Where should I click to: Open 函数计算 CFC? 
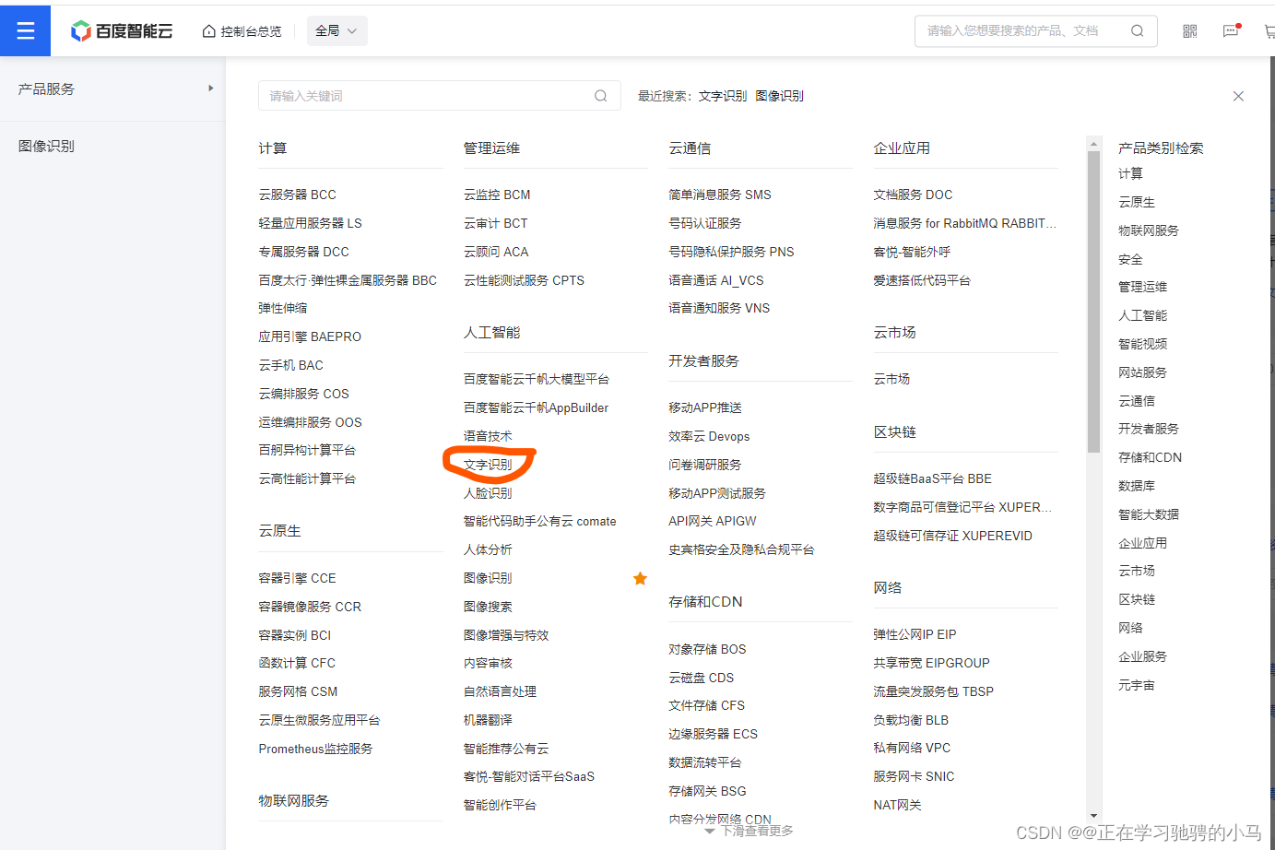[x=297, y=663]
